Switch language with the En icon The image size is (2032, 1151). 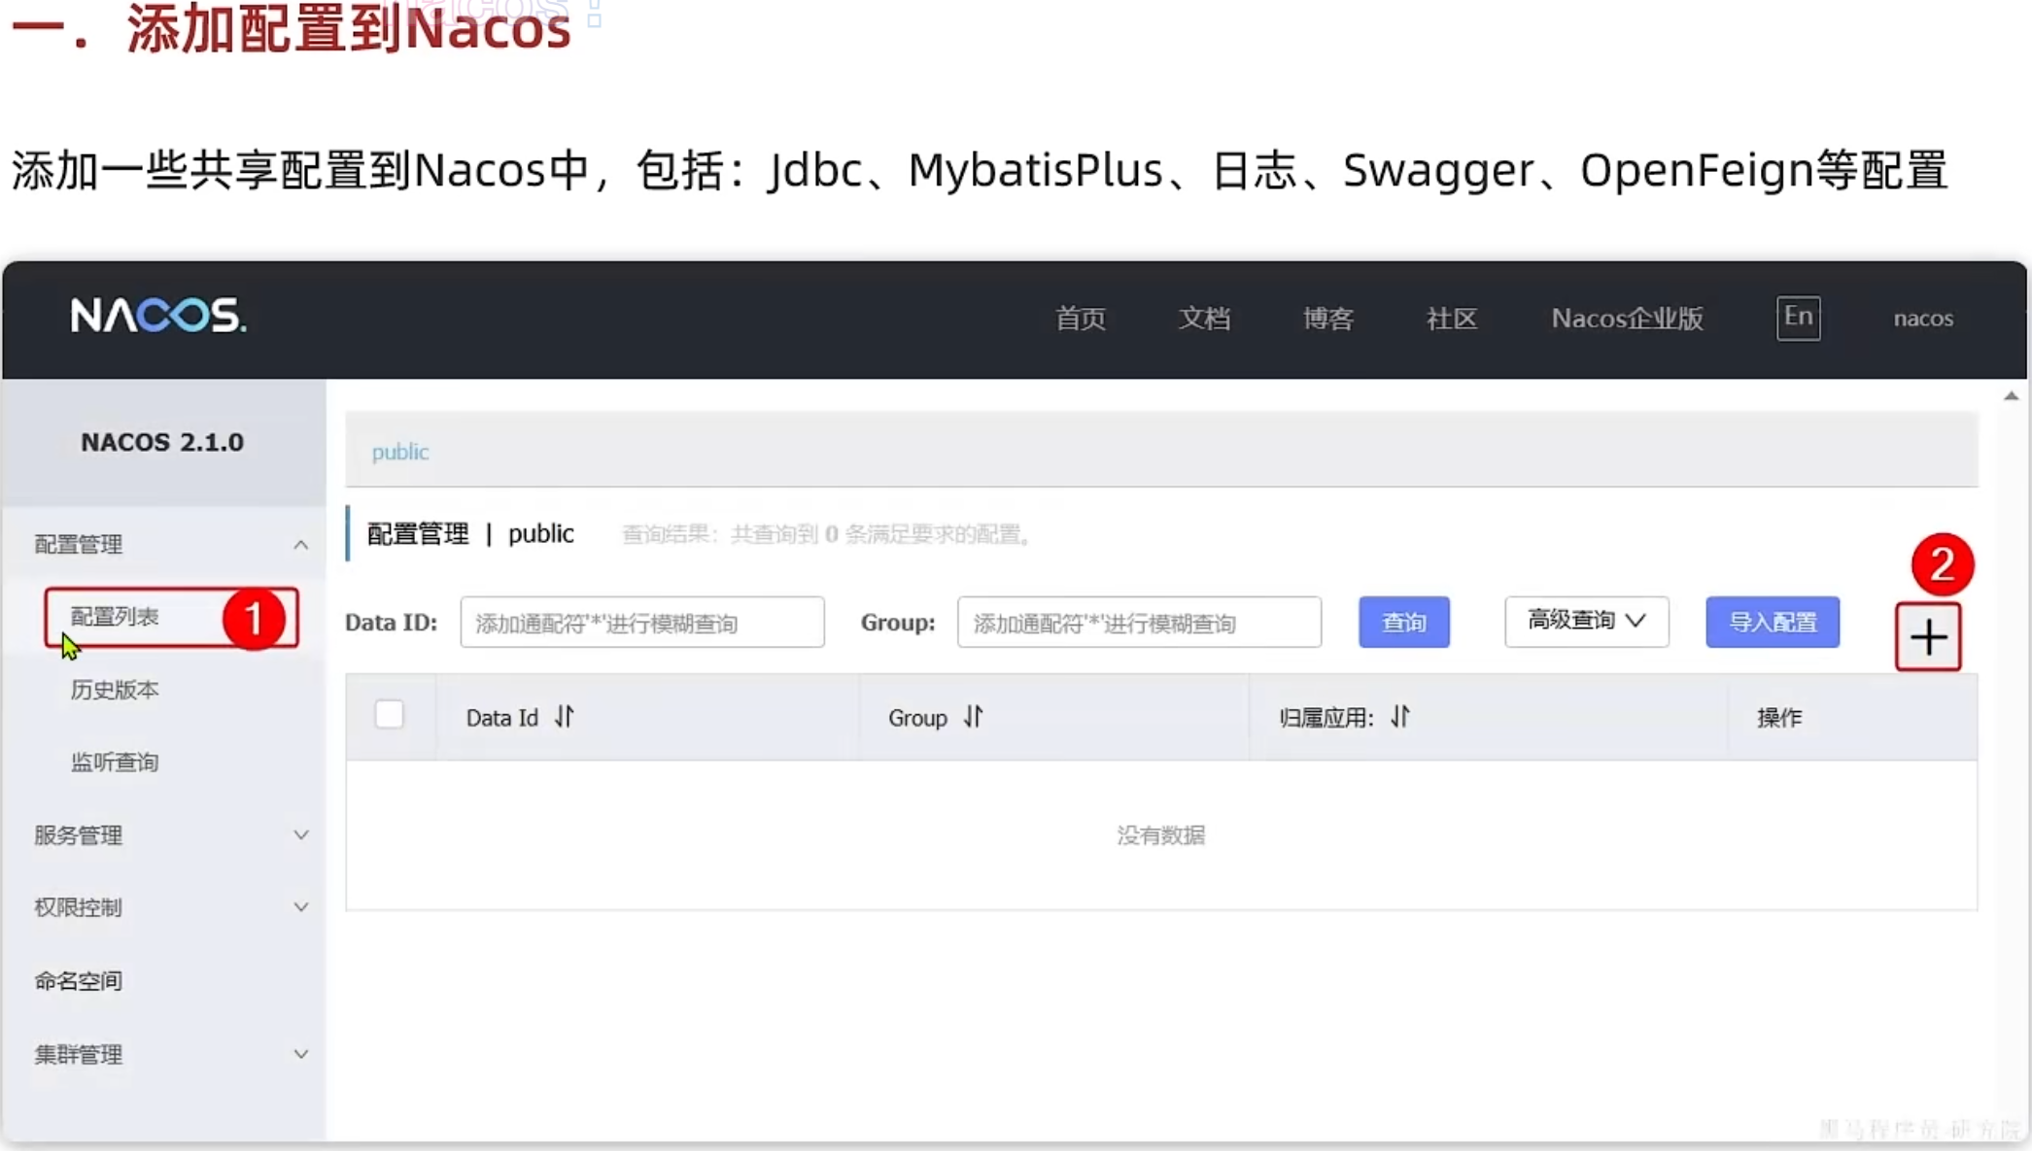point(1798,318)
